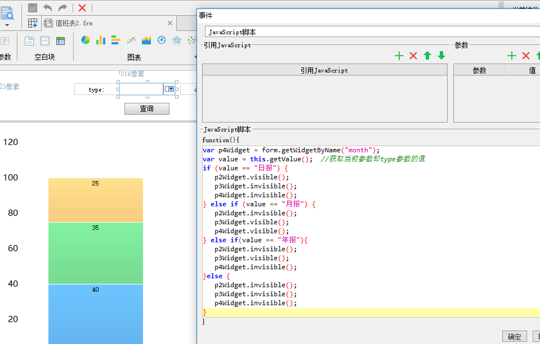This screenshot has height=344, width=540.
Task: Click the 查询 button on the form
Action: [147, 108]
